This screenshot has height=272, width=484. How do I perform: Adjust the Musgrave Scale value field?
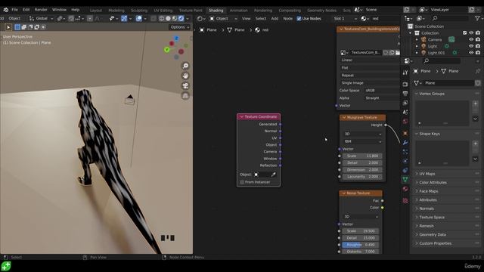click(x=362, y=156)
